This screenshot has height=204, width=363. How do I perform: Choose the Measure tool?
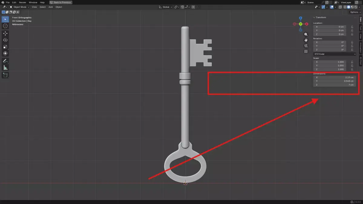click(5, 67)
